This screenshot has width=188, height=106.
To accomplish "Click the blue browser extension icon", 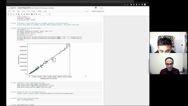I will coord(131,5).
